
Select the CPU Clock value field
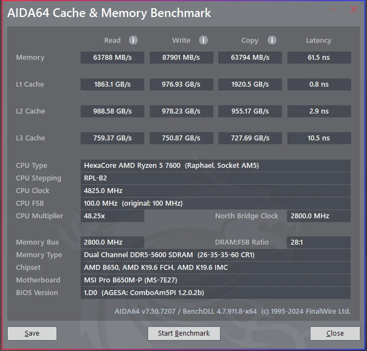[215, 191]
